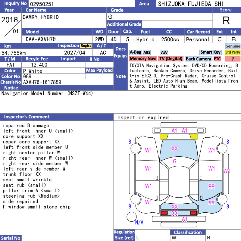The image size is (241, 241).
Task: Click the comment 'core support XX'
Action: 23,136
